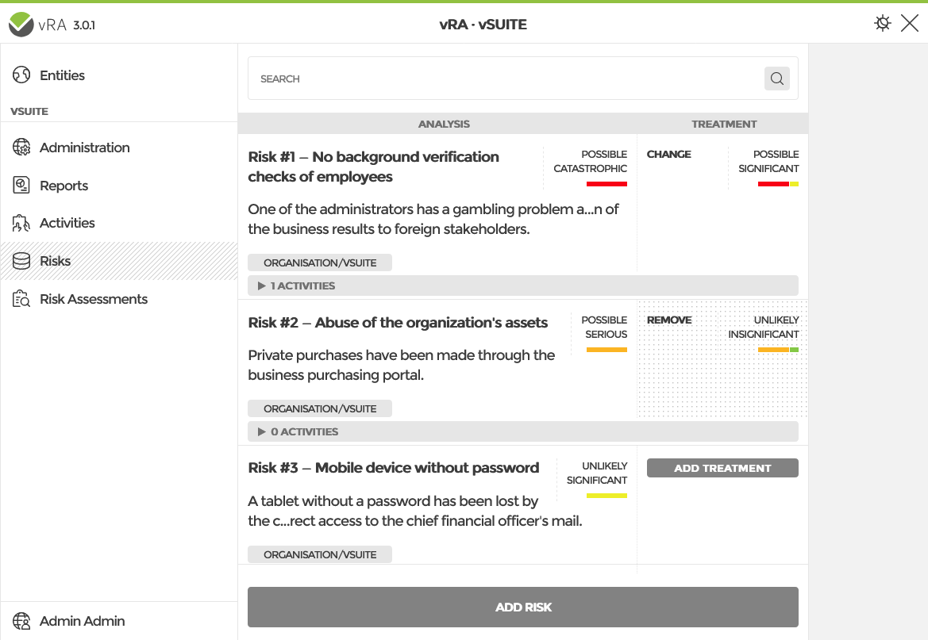Click into the Search input field
Image resolution: width=928 pixels, height=640 pixels.
pyautogui.click(x=508, y=79)
